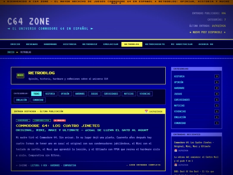Click the JUEGOS count badge showing 0
The width and height of the screenshot is (233, 175).
pos(217,94)
